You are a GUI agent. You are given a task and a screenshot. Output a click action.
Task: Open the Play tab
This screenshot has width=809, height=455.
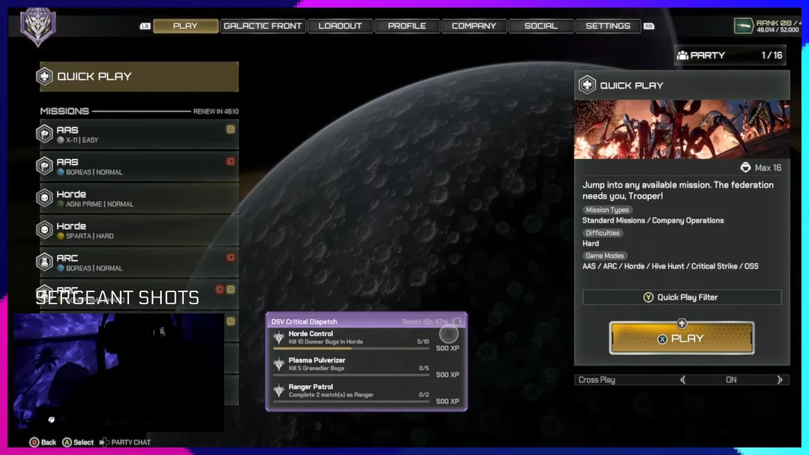(x=185, y=26)
